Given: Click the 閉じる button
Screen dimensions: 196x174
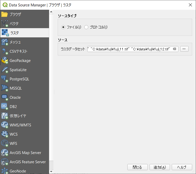Looking at the screenshot, I should pyautogui.click(x=137, y=167).
